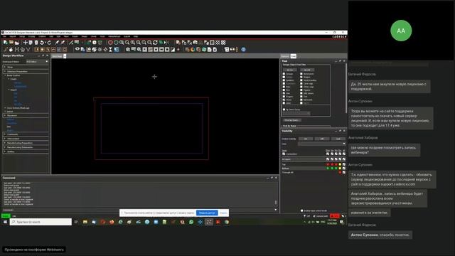Open the Display menu

31,36
